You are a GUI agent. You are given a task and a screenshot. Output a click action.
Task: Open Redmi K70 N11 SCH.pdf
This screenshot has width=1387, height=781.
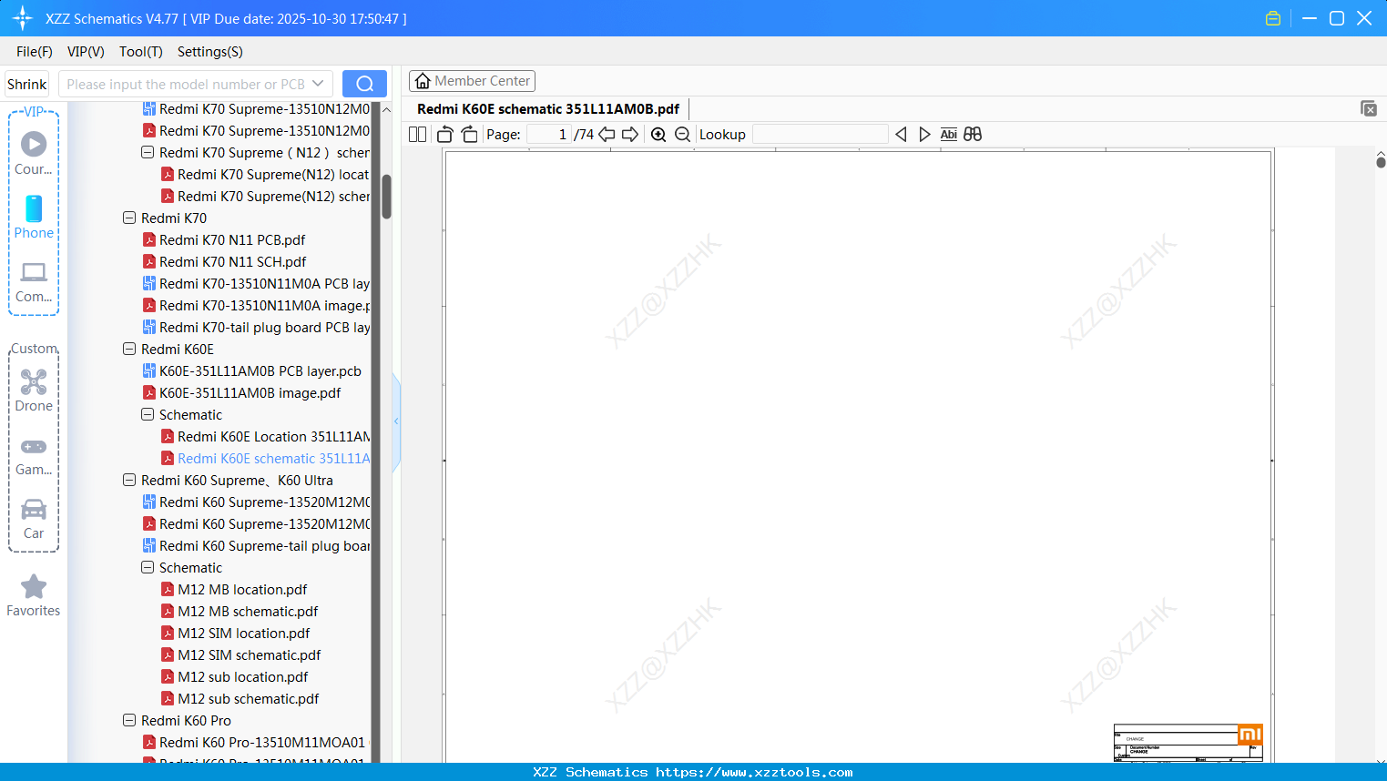tap(232, 262)
